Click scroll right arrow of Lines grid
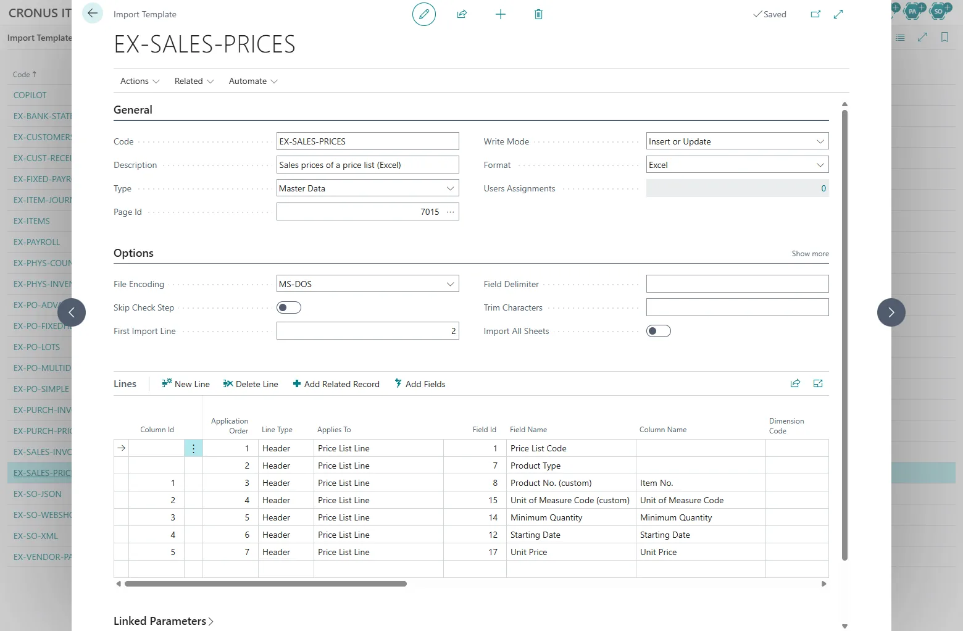 coord(823,583)
